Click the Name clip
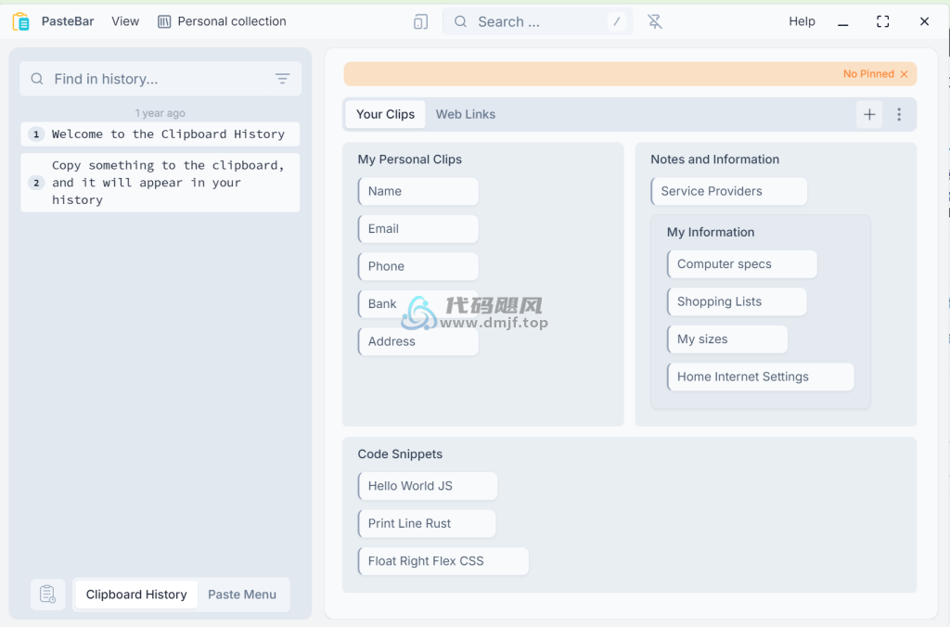This screenshot has width=950, height=627. 418,191
